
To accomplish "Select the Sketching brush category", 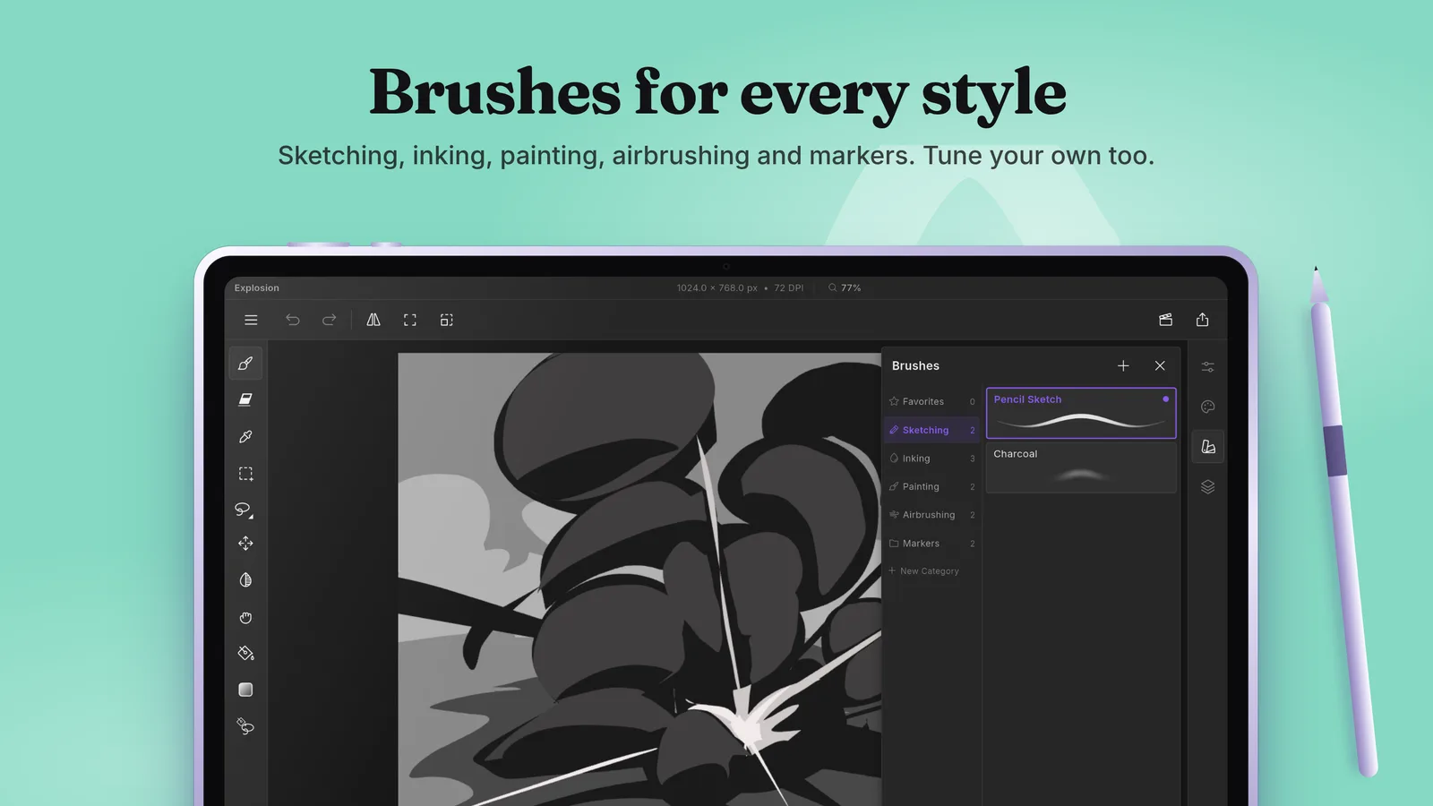I will (931, 430).
